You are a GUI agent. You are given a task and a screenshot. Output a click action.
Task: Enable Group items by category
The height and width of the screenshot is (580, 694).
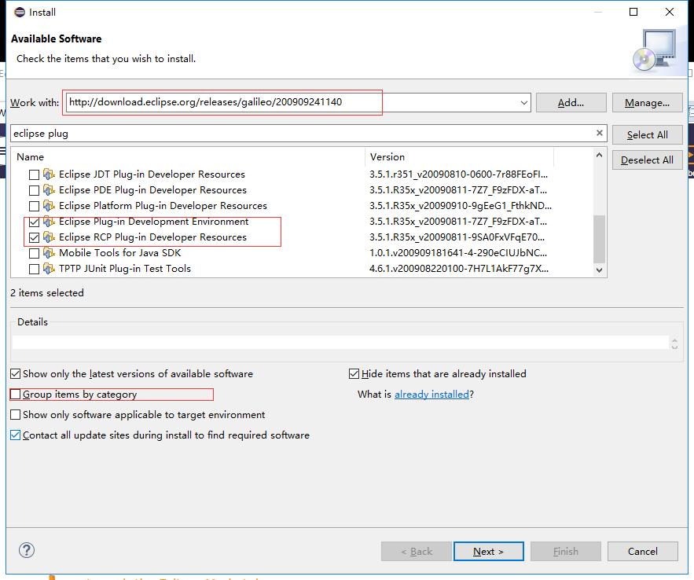(x=15, y=394)
